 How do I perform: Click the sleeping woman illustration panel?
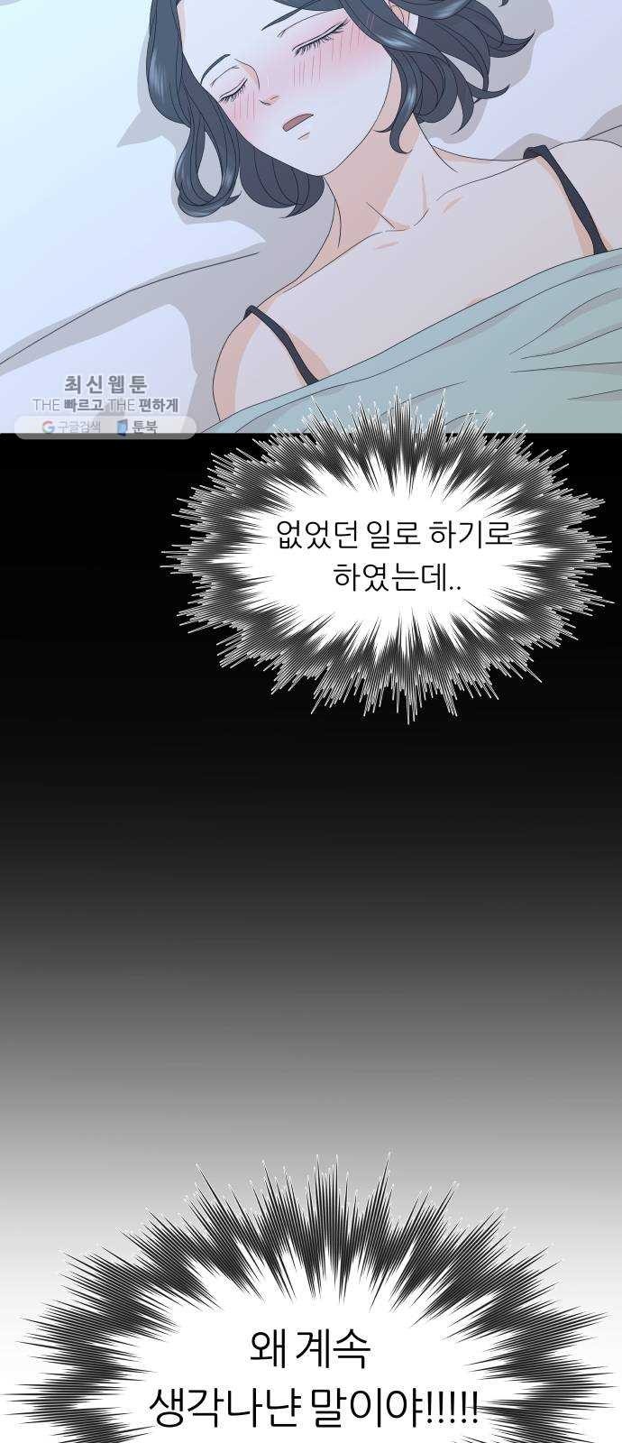click(311, 216)
